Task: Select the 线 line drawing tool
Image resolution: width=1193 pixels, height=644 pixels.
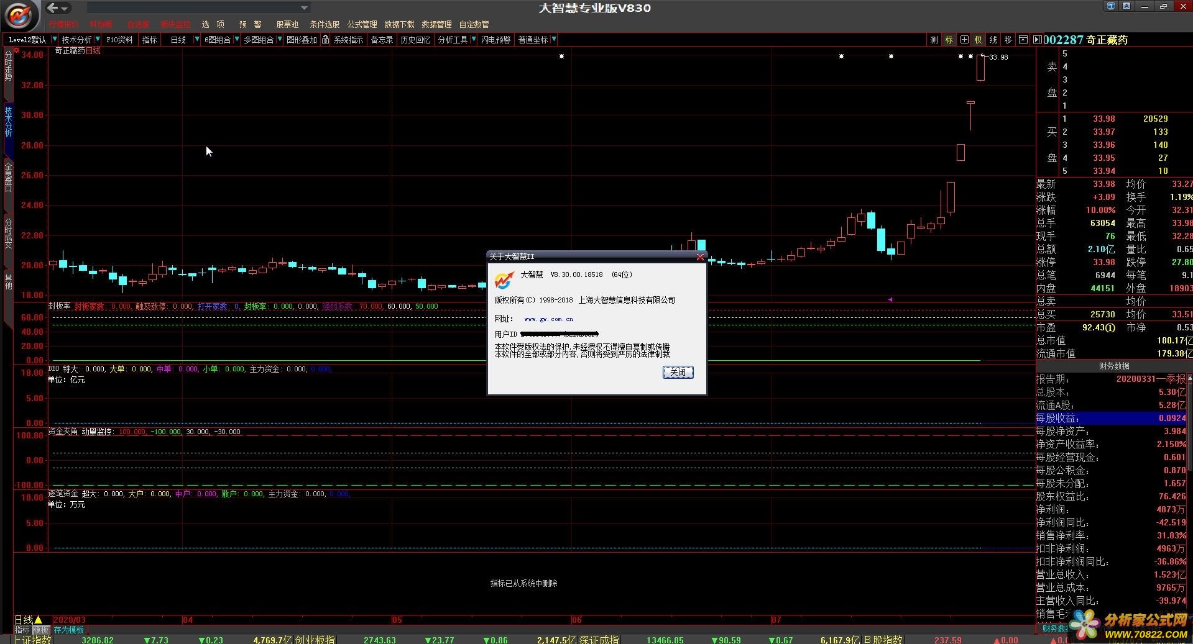Action: [993, 40]
